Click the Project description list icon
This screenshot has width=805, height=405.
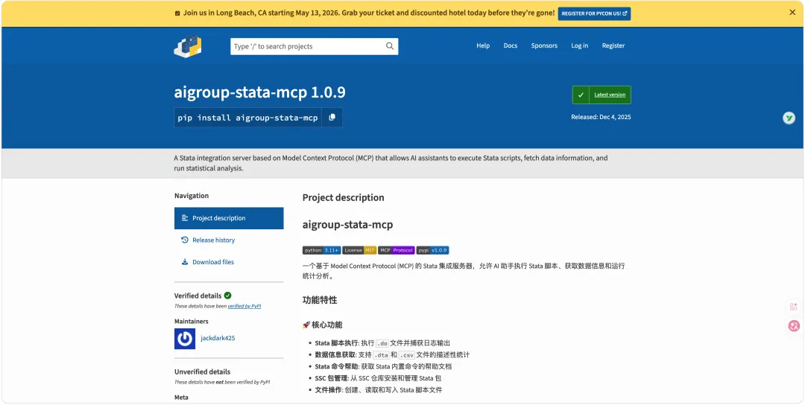point(185,218)
